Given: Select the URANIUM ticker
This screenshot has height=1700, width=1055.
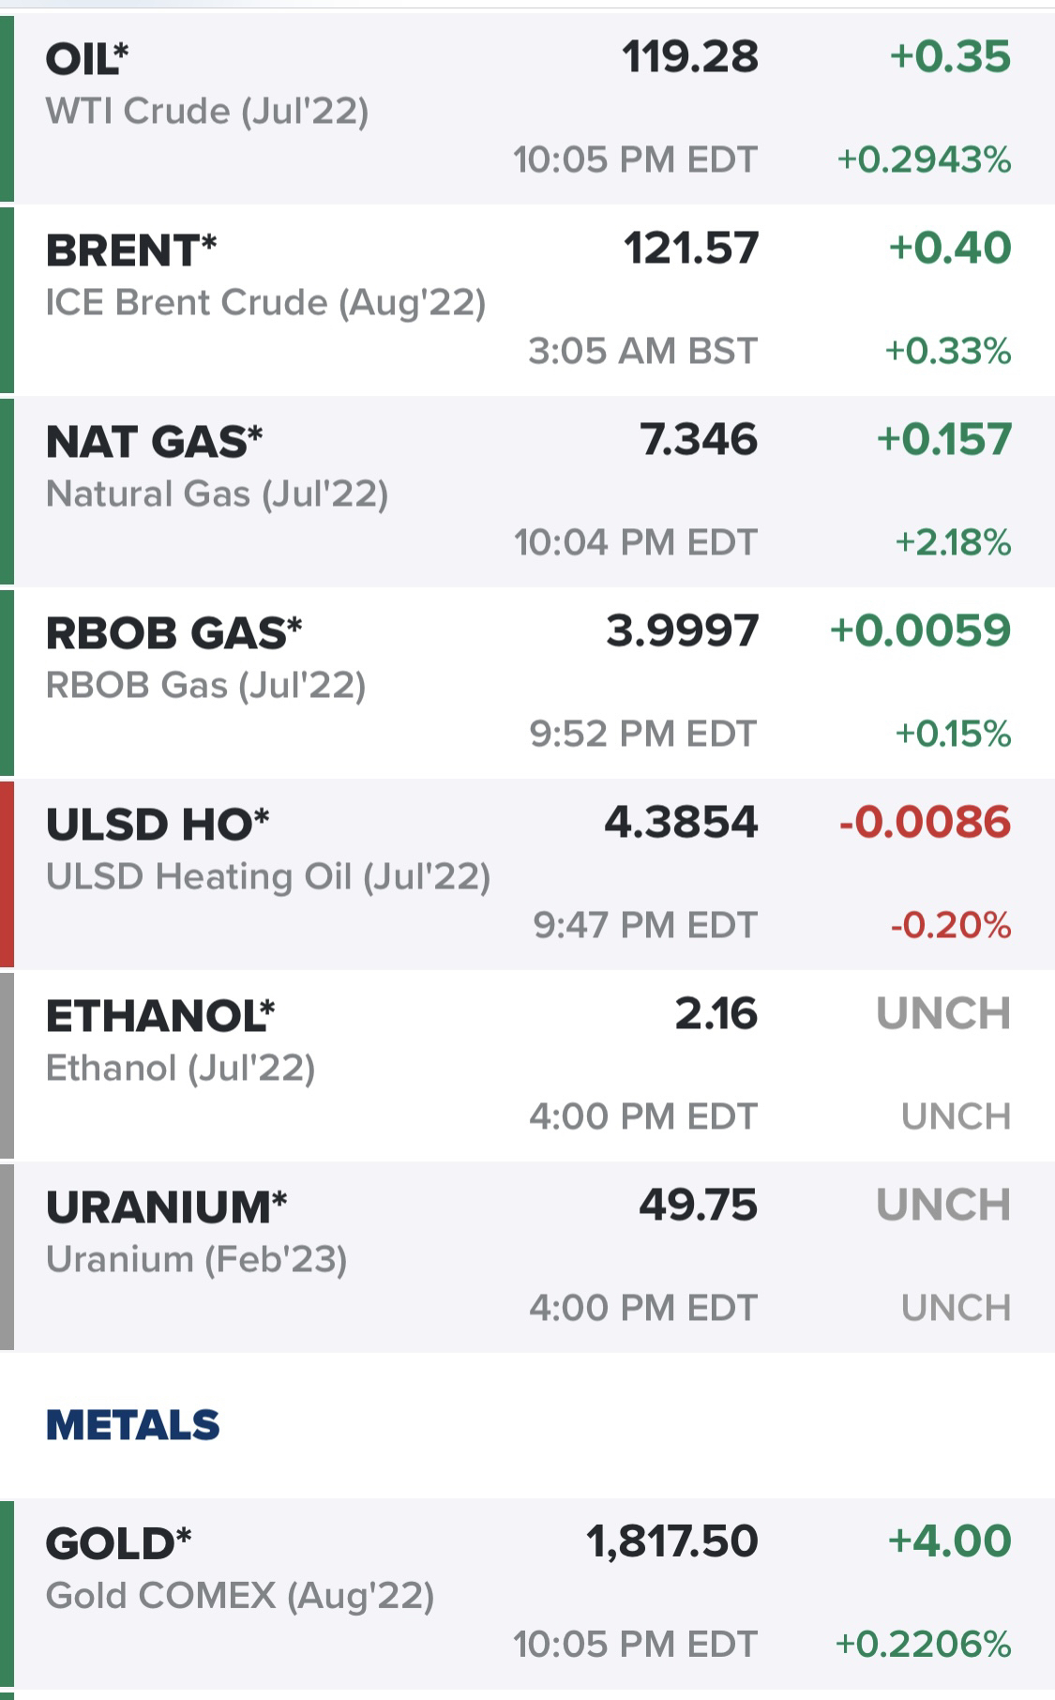Looking at the screenshot, I should tap(166, 1207).
